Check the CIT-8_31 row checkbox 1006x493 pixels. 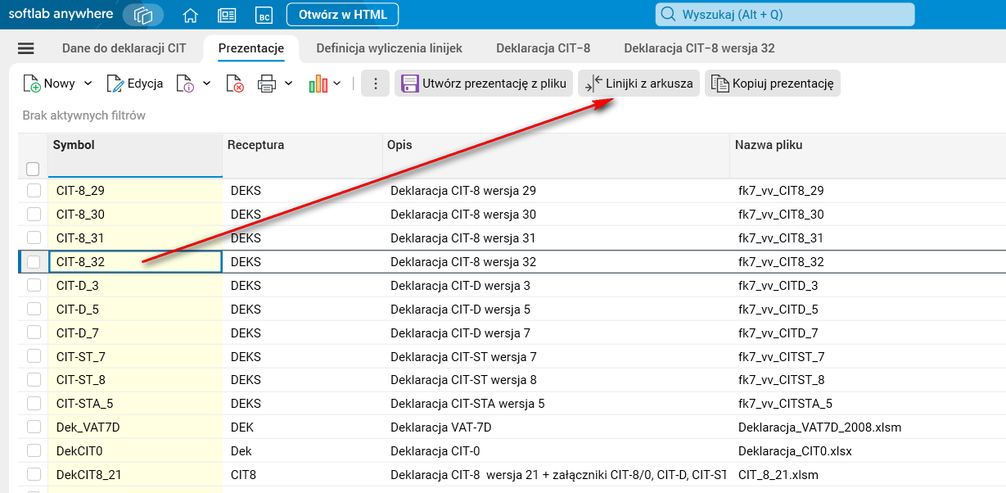[x=34, y=238]
